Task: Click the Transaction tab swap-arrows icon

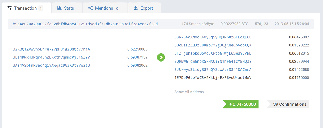Action: [9, 8]
